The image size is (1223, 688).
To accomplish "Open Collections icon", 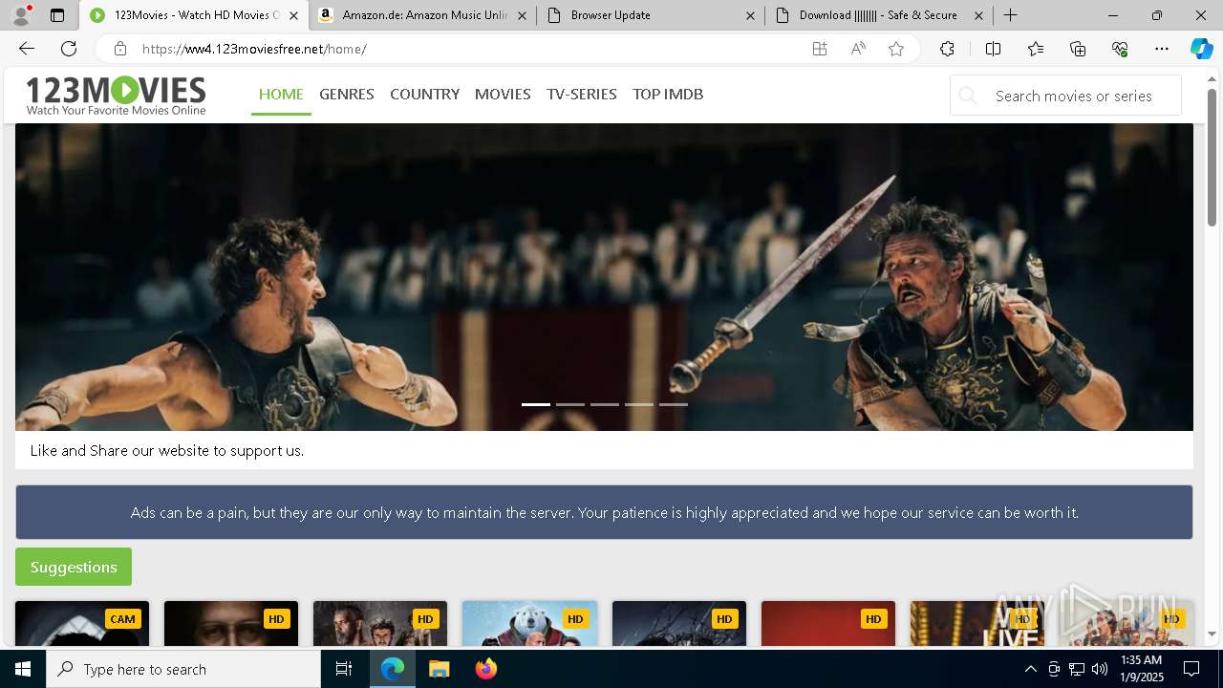I will point(1078,49).
